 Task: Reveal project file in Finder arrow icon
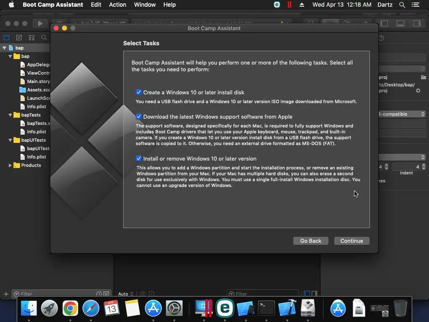pos(418,91)
